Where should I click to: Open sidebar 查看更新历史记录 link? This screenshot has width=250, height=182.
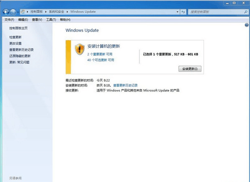click(21, 50)
